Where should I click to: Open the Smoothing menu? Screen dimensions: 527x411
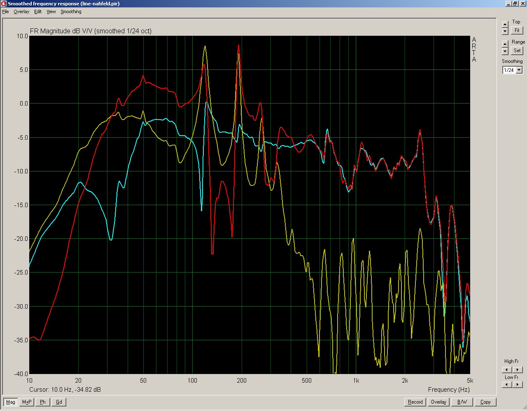click(x=71, y=12)
